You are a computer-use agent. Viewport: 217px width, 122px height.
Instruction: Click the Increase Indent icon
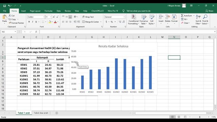click(x=78, y=22)
